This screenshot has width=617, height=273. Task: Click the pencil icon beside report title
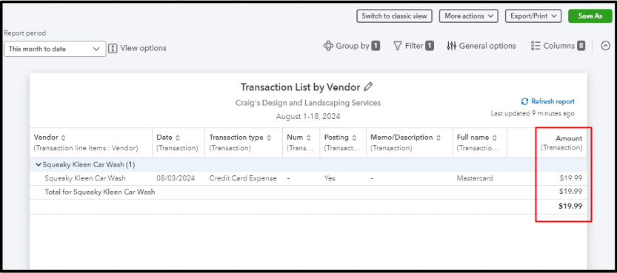pos(368,87)
